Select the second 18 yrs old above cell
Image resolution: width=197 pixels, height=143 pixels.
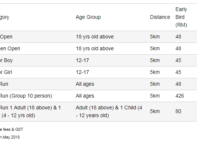95,48
